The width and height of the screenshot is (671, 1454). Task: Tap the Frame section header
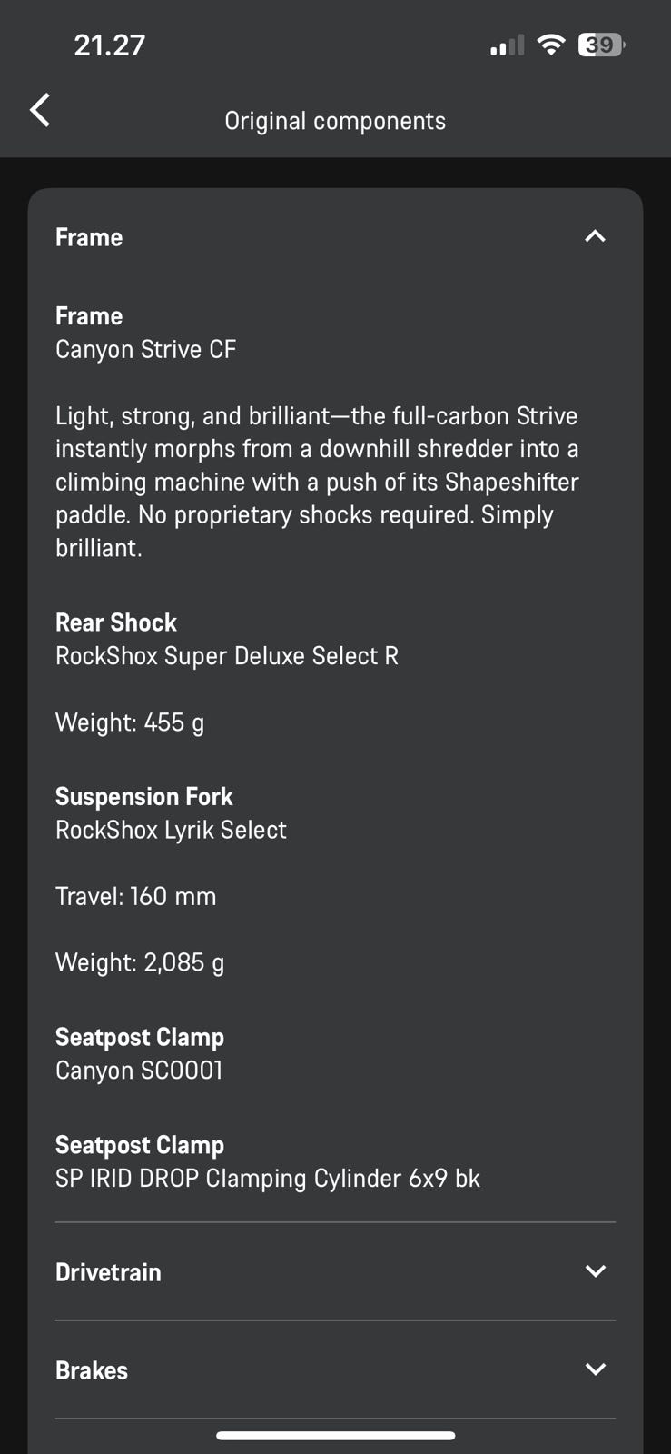89,237
